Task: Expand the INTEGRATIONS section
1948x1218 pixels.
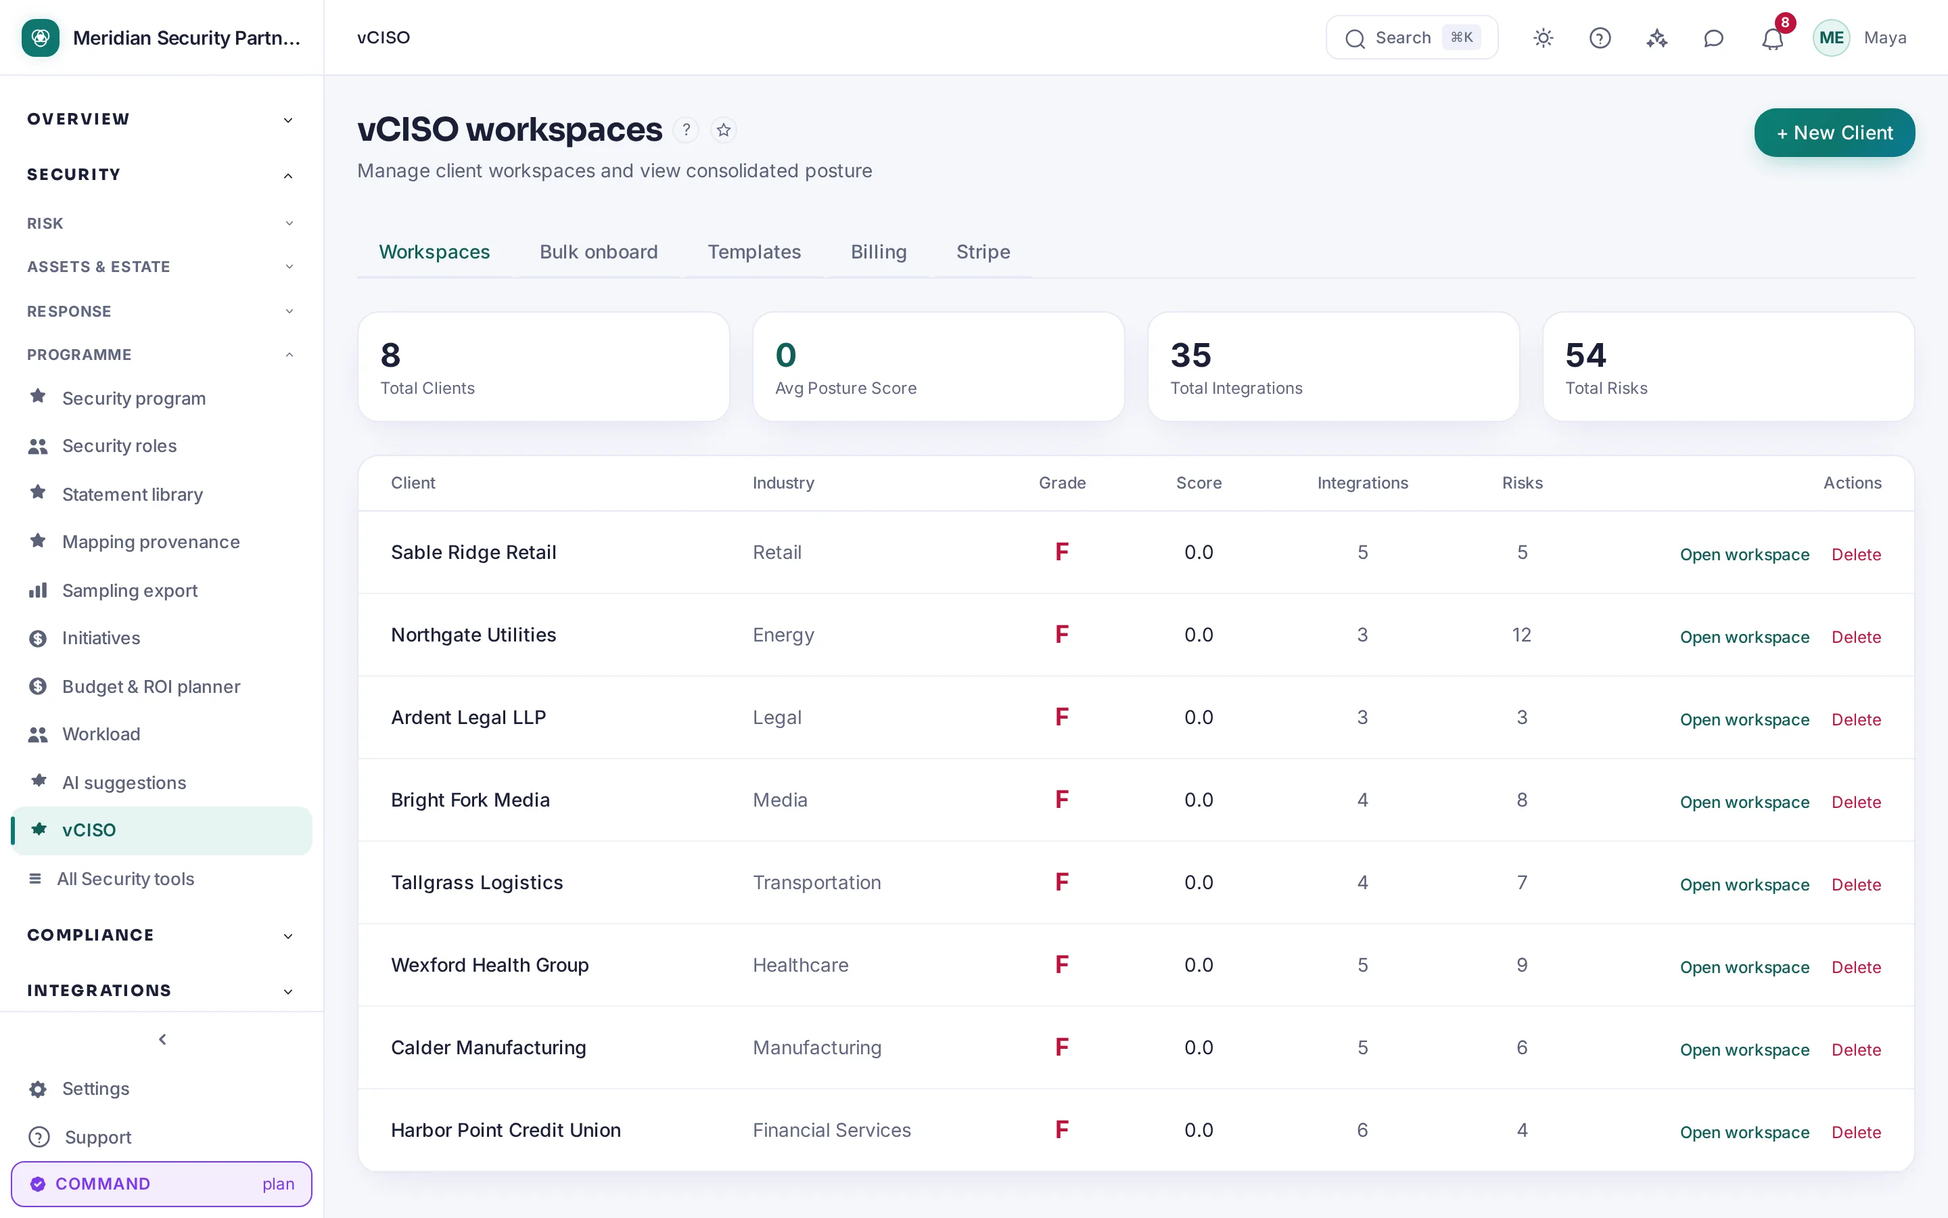Action: [x=161, y=991]
